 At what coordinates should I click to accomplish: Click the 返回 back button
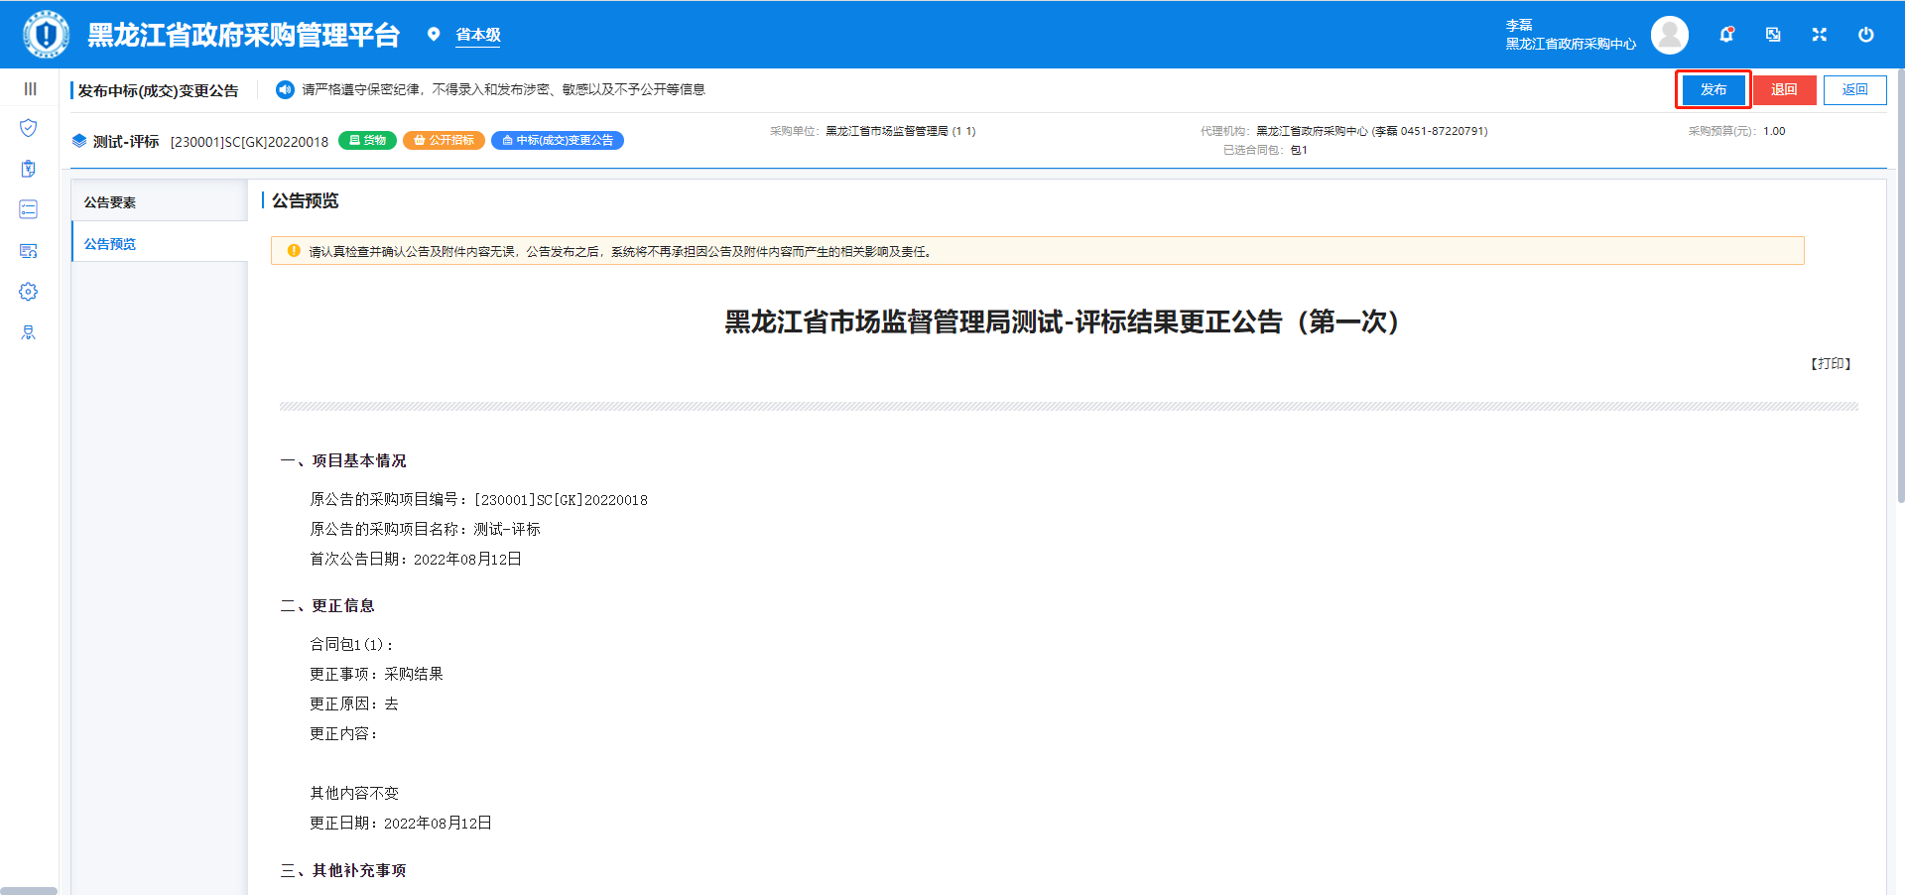coord(1855,90)
